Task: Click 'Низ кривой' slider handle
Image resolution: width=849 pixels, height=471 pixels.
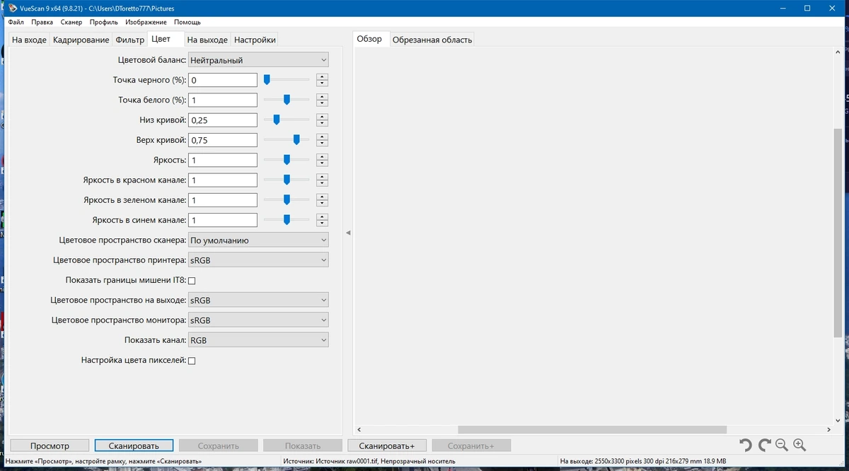Action: [x=277, y=120]
